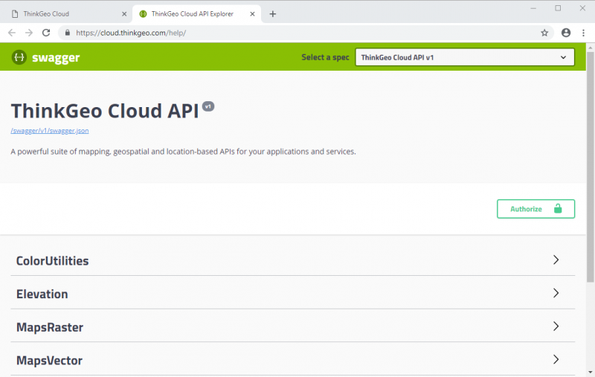Expand the MapsRaster section chevron
The height and width of the screenshot is (377, 595).
pos(556,326)
